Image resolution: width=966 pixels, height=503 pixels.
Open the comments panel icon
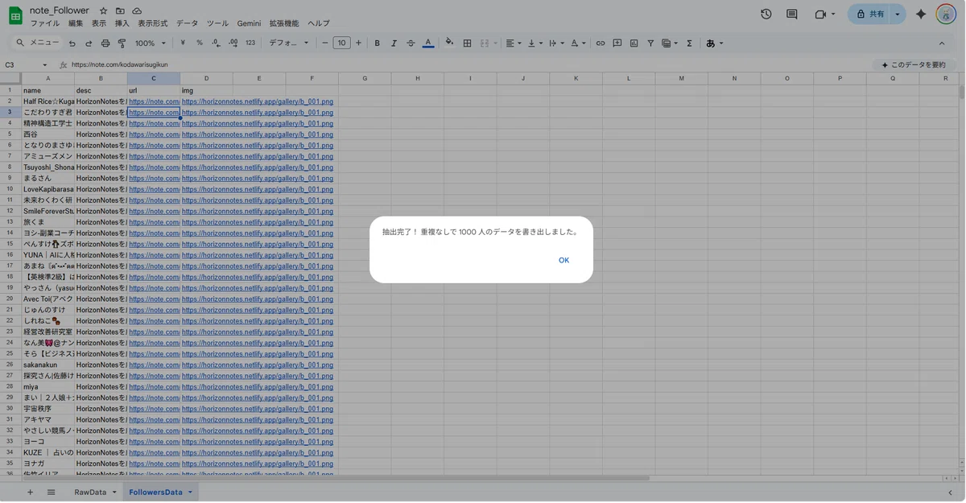coord(792,14)
